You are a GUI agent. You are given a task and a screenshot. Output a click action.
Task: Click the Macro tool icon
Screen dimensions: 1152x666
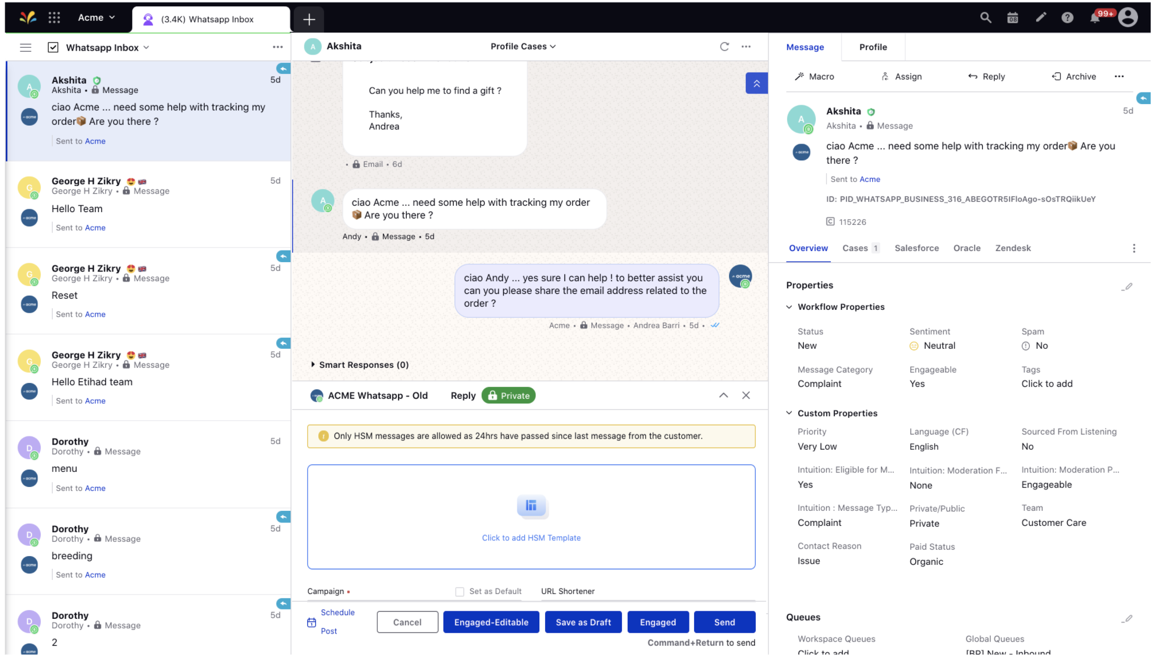799,76
